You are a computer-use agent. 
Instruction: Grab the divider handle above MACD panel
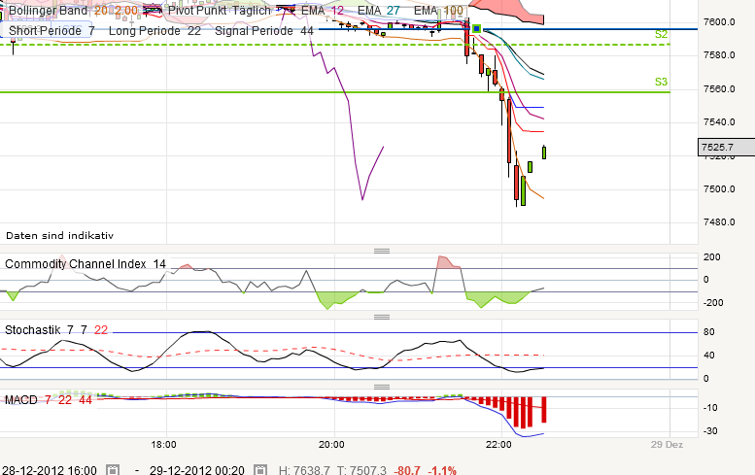(382, 387)
